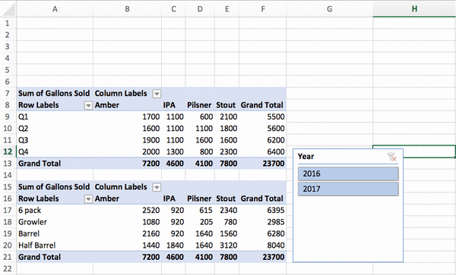Click Grand Total header in row 8
The height and width of the screenshot is (275, 456).
point(261,105)
